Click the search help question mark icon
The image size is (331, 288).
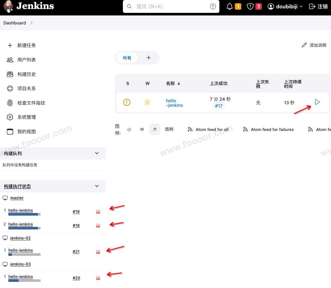click(x=213, y=6)
